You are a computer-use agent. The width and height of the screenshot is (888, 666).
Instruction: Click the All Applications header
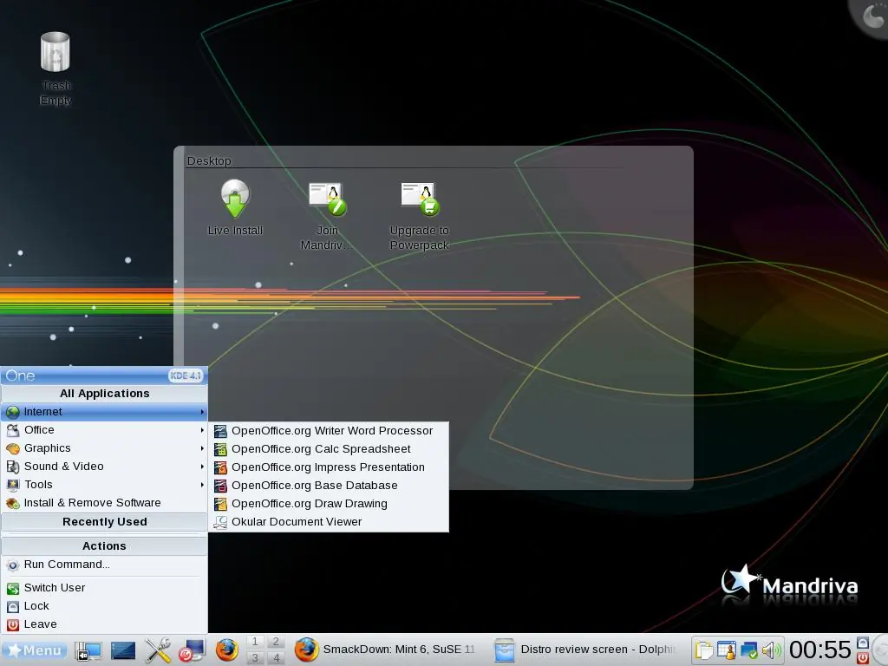104,394
